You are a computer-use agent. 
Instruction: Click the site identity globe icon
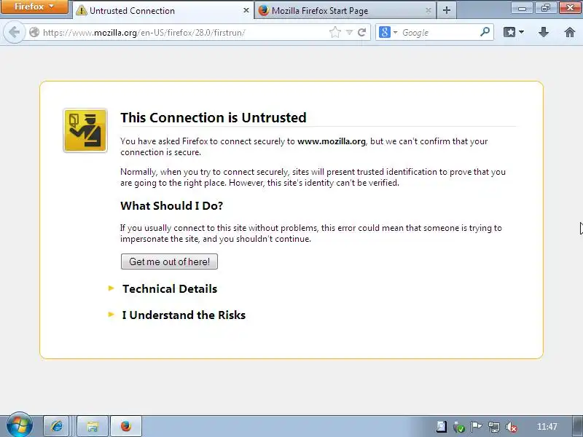pos(34,32)
